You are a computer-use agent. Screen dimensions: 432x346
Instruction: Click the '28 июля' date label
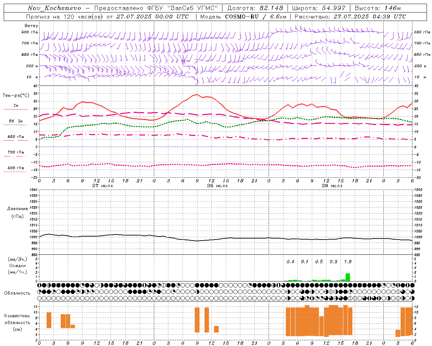[217, 186]
